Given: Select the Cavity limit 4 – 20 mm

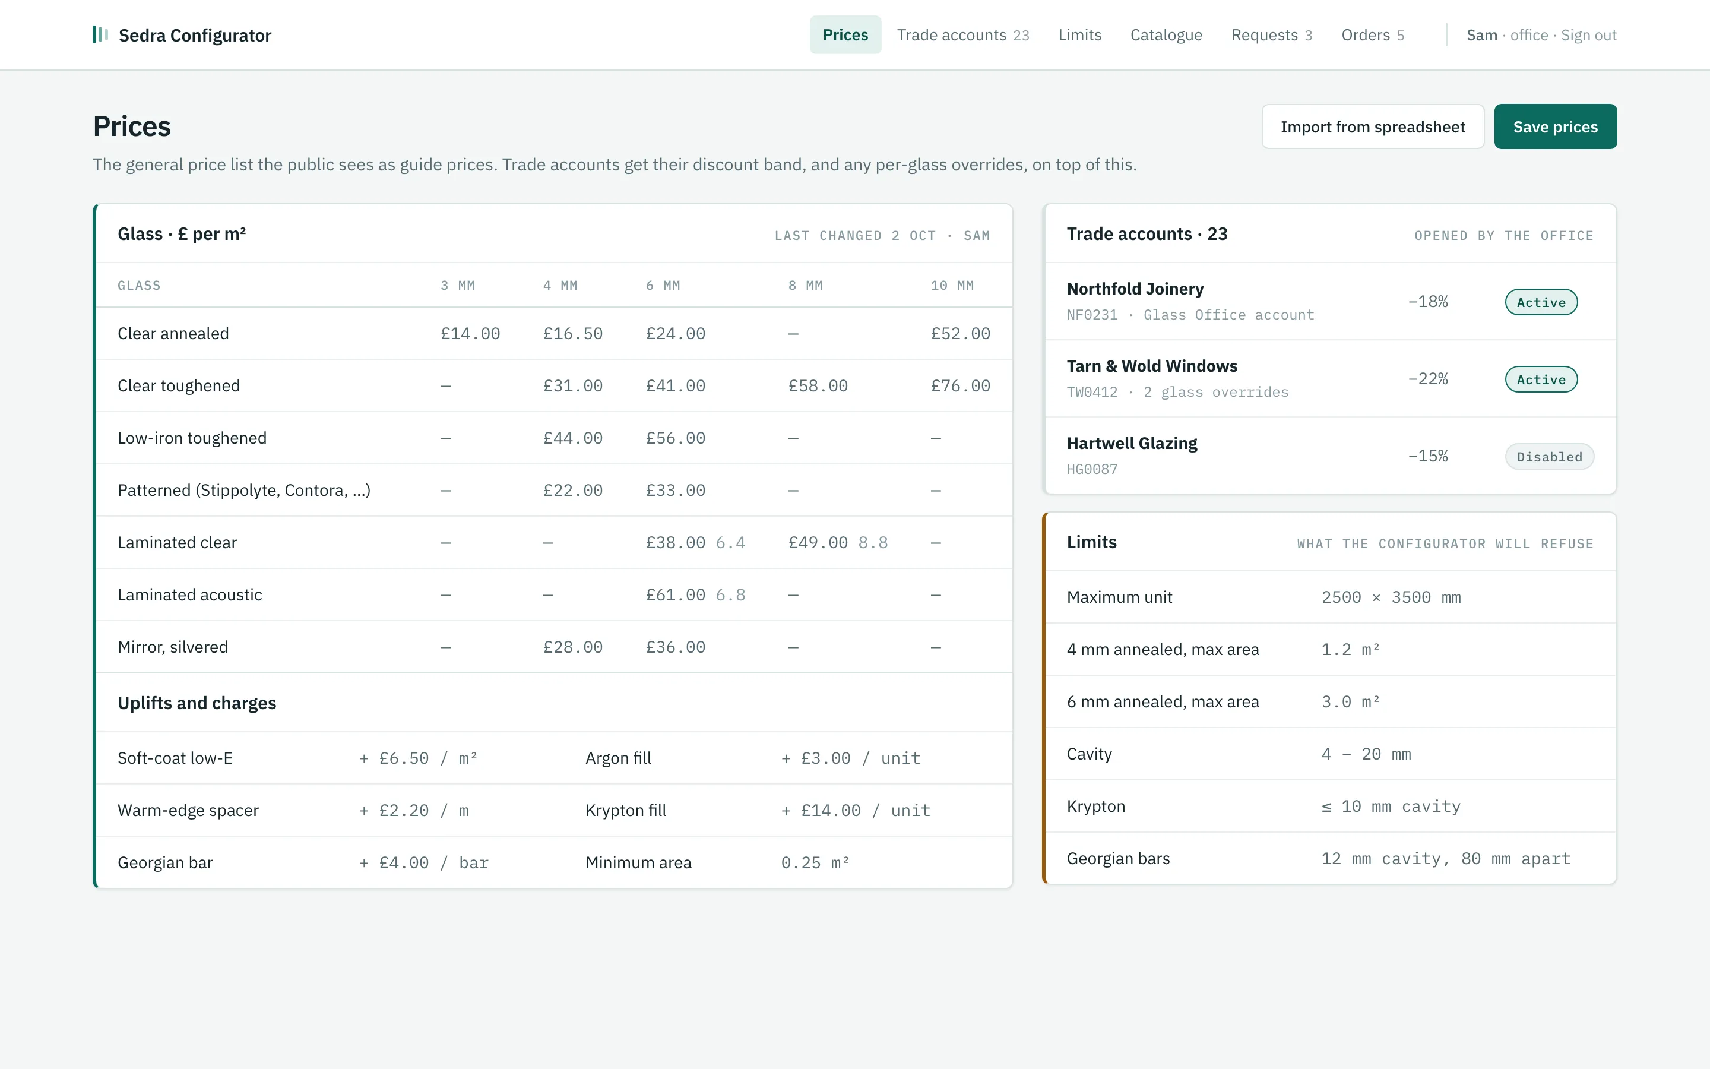Looking at the screenshot, I should [x=1367, y=754].
